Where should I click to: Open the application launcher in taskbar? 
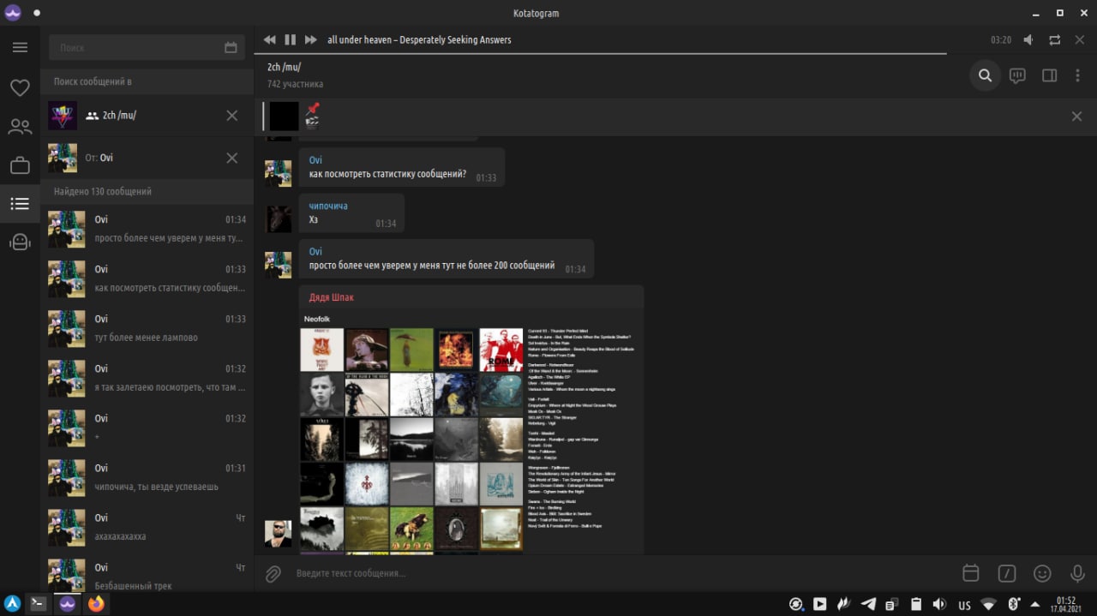pyautogui.click(x=12, y=604)
